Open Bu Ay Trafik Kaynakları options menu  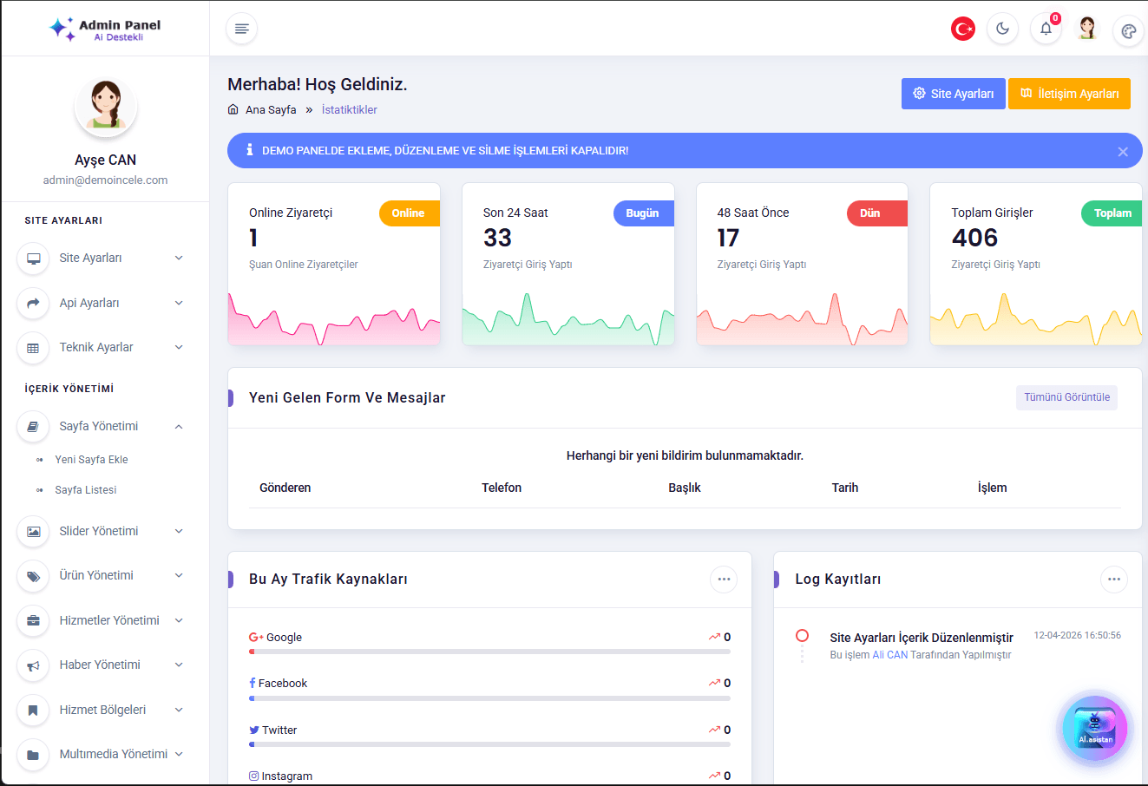click(x=724, y=580)
